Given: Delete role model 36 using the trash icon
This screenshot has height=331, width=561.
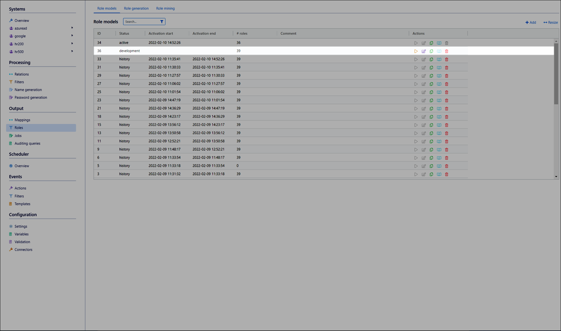Looking at the screenshot, I should tap(446, 51).
